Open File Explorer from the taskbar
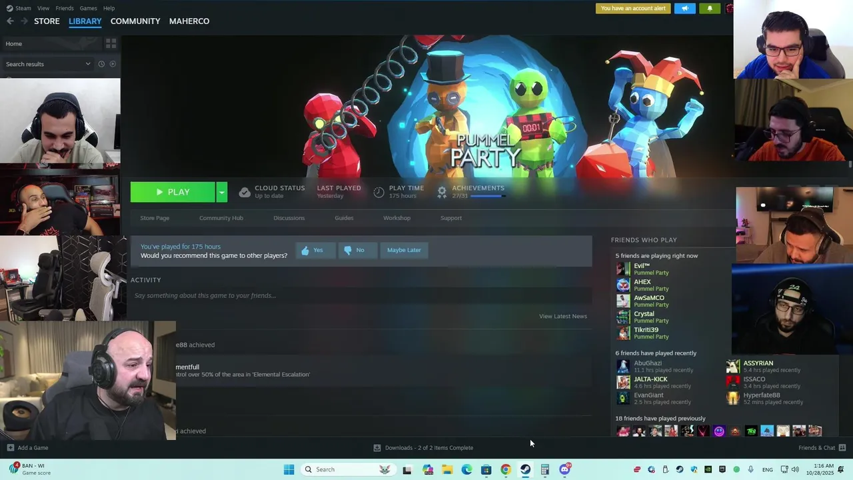This screenshot has height=480, width=853. point(447,469)
